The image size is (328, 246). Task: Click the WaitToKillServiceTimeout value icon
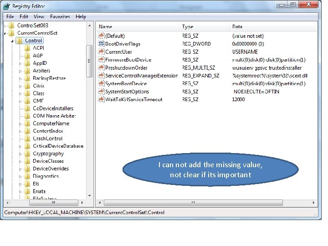pyautogui.click(x=101, y=99)
